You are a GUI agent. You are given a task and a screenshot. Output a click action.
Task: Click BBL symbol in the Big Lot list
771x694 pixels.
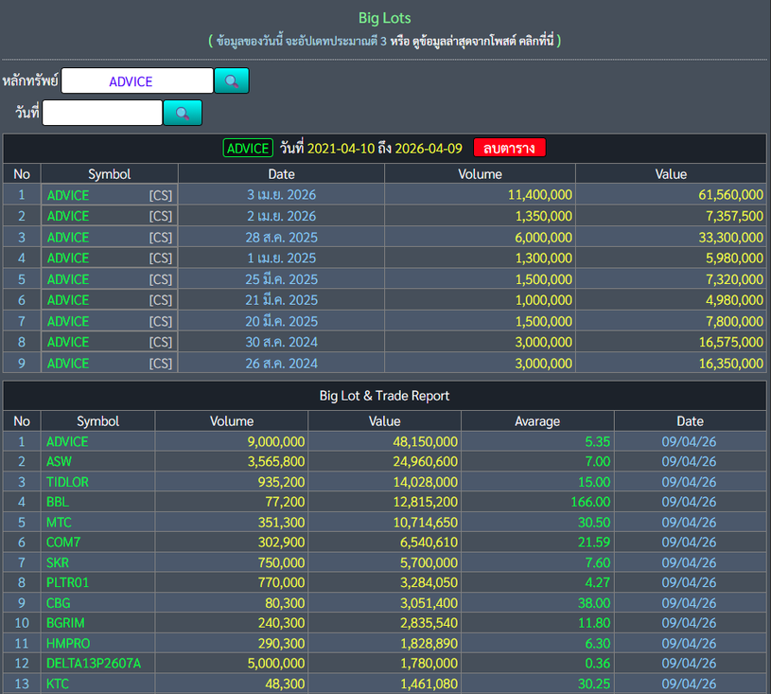(57, 502)
